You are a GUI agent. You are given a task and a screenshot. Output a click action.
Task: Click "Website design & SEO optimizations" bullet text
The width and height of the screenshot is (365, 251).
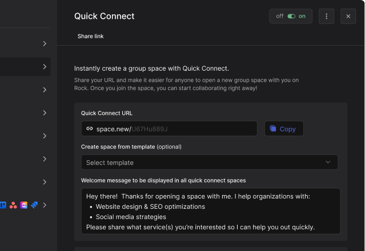[x=150, y=207]
